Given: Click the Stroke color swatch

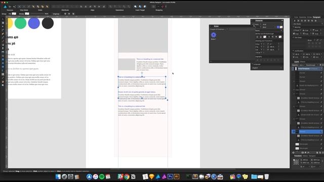Looking at the screenshot, I should [27, 14].
